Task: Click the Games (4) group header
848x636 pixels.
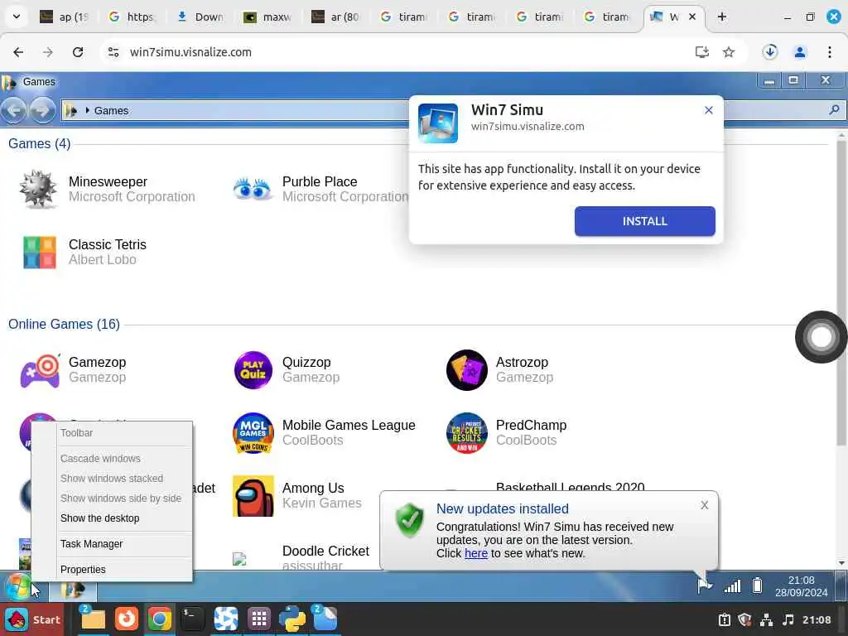Action: [x=39, y=143]
